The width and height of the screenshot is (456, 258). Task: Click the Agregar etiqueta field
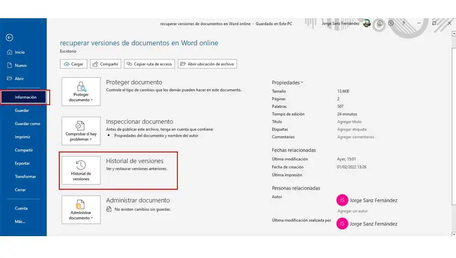click(x=352, y=129)
